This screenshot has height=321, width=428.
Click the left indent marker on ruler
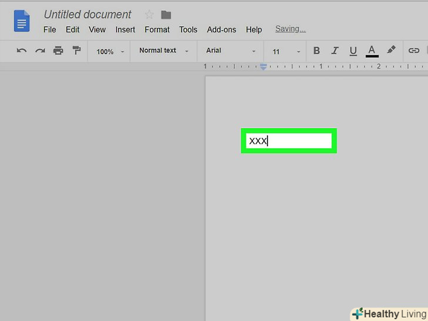tap(263, 66)
